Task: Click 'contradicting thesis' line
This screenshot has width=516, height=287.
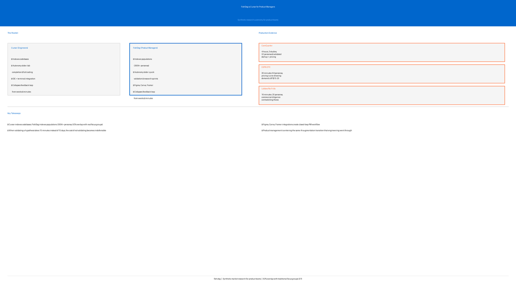Action: [270, 100]
